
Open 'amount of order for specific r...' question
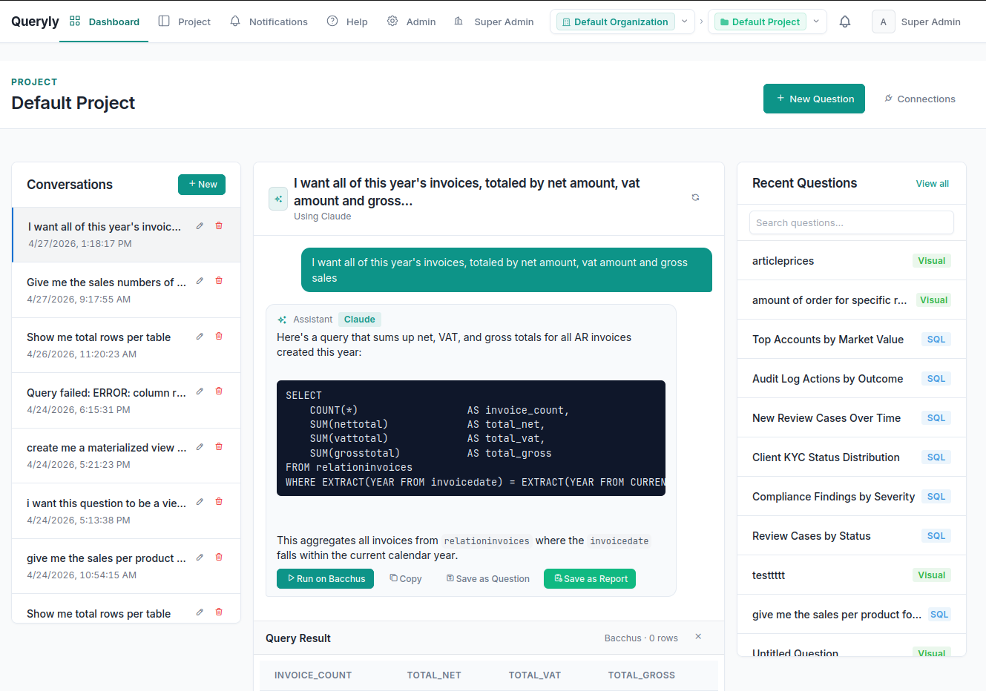coord(852,300)
